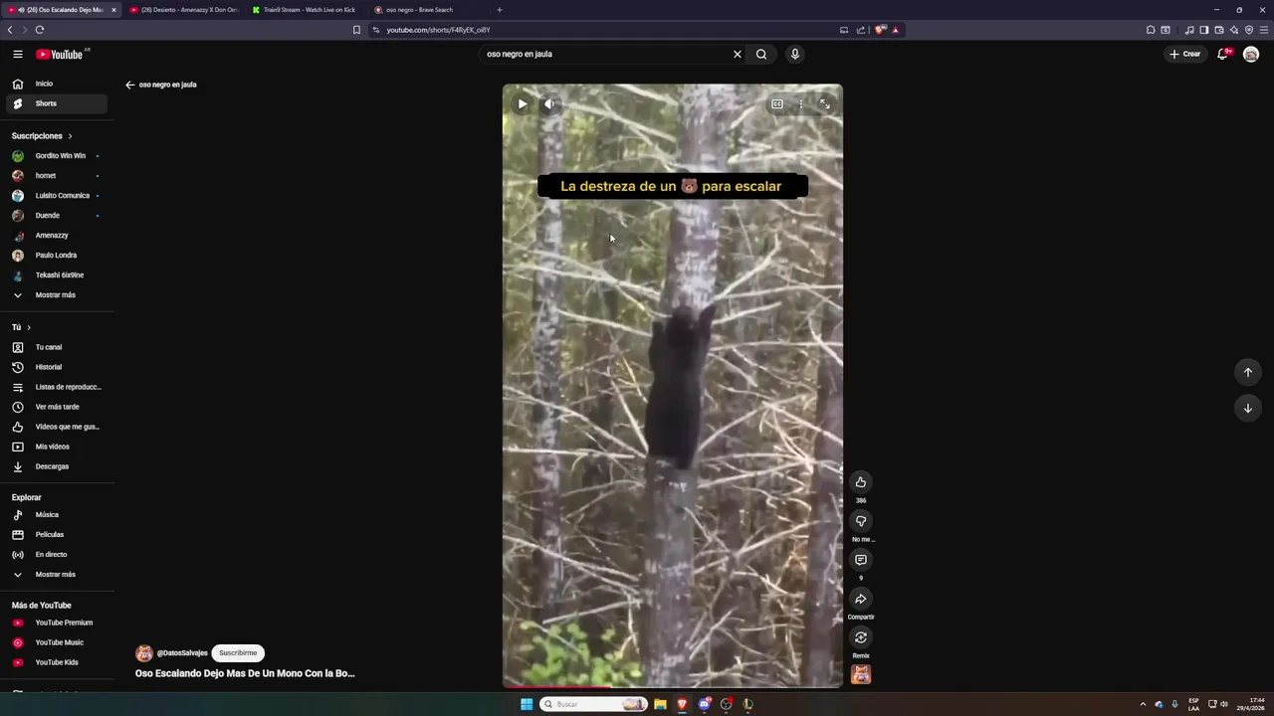The height and width of the screenshot is (716, 1274).
Task: Enter fullscreen on the Short
Action: [825, 103]
